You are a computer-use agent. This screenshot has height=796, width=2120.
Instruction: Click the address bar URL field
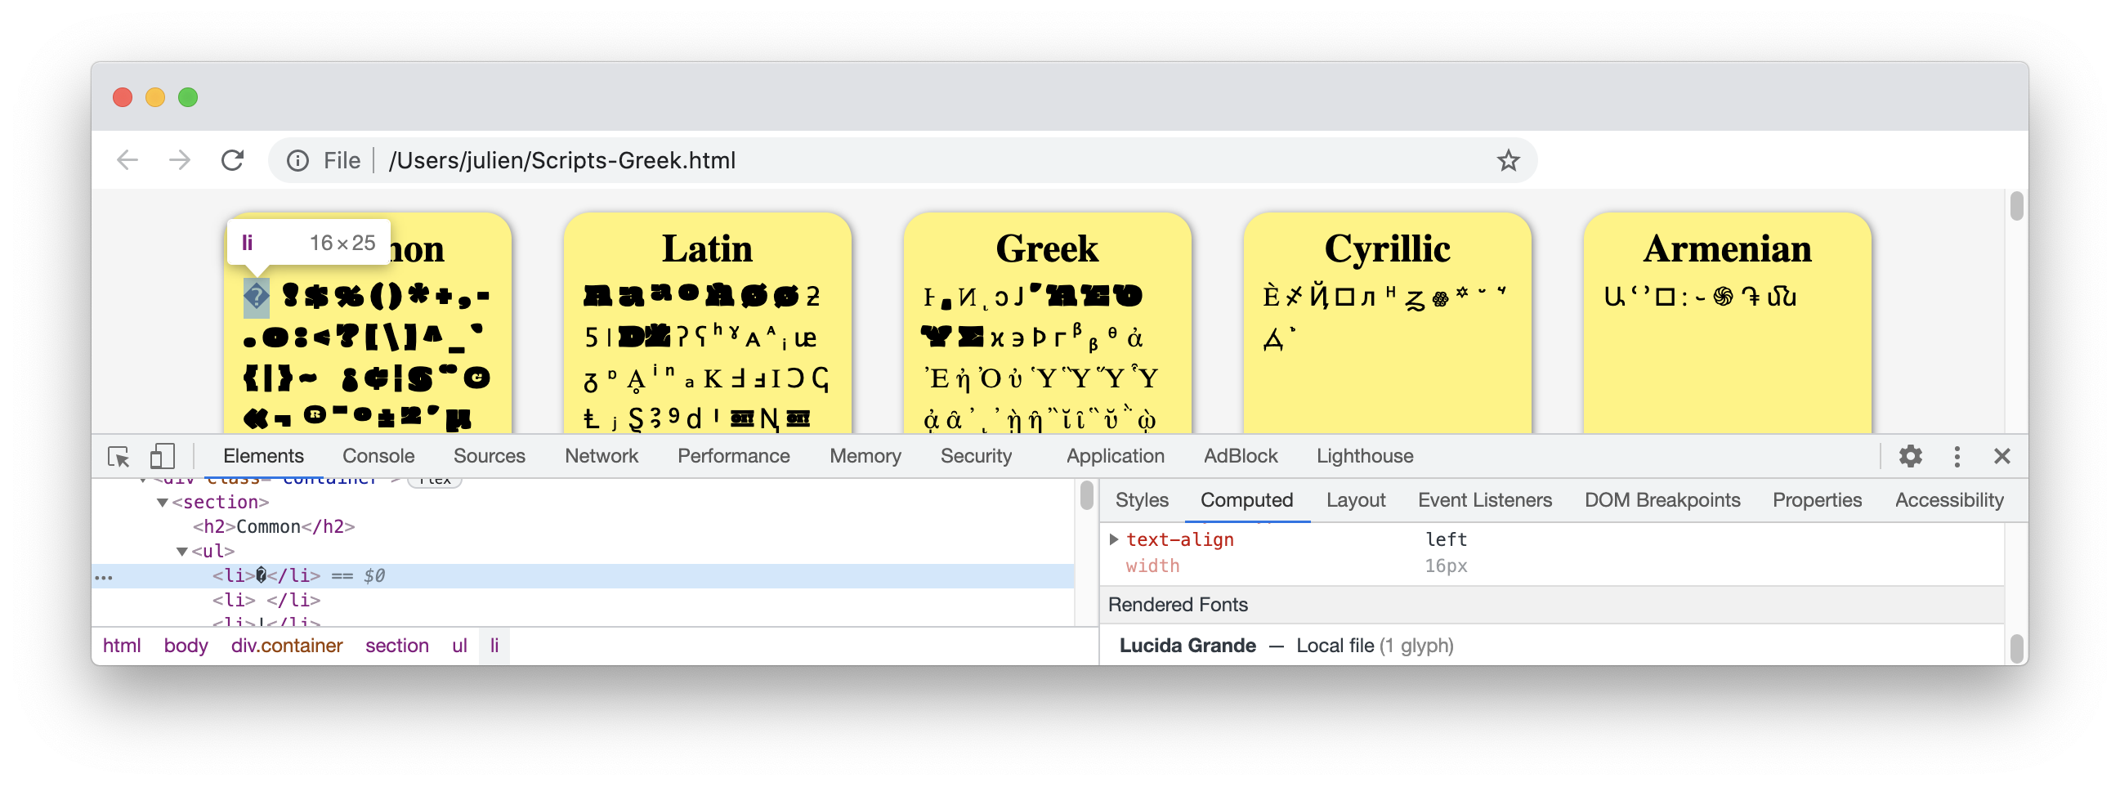pos(906,160)
